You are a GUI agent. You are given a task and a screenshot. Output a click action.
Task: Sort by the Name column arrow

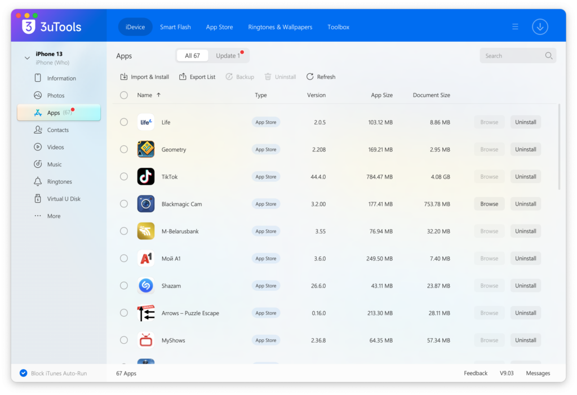158,95
